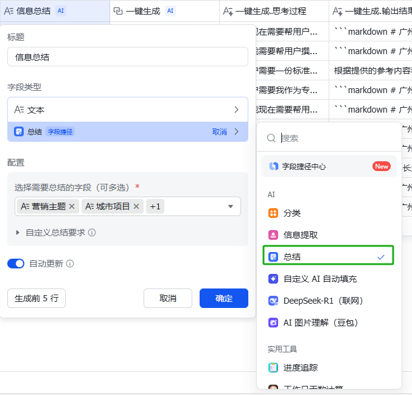Choose AI 图片理解（豆包）option

point(328,323)
